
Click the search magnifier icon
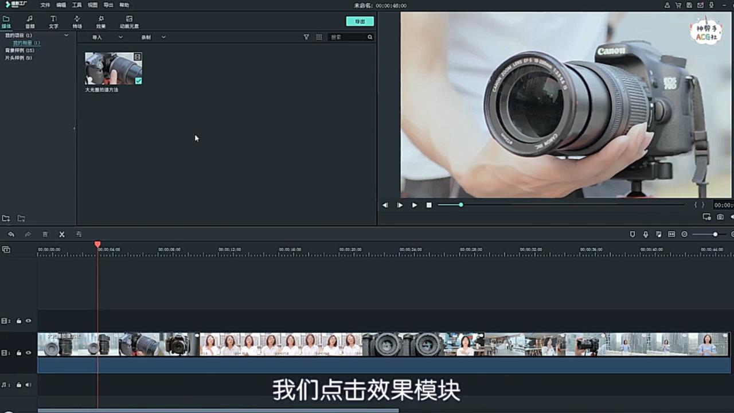(x=370, y=37)
